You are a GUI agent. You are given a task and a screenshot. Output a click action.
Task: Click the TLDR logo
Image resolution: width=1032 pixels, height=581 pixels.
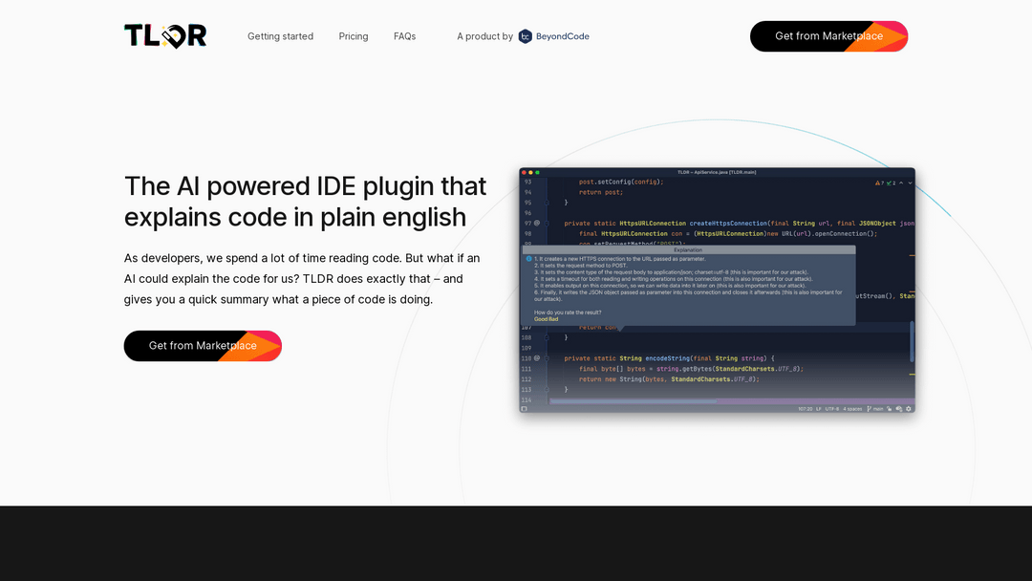click(165, 36)
